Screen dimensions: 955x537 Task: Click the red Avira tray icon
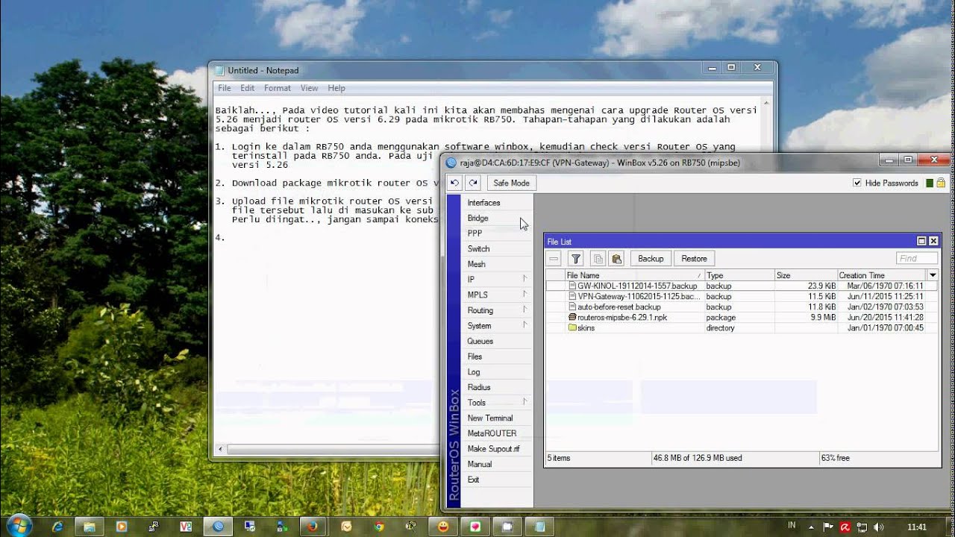[845, 527]
